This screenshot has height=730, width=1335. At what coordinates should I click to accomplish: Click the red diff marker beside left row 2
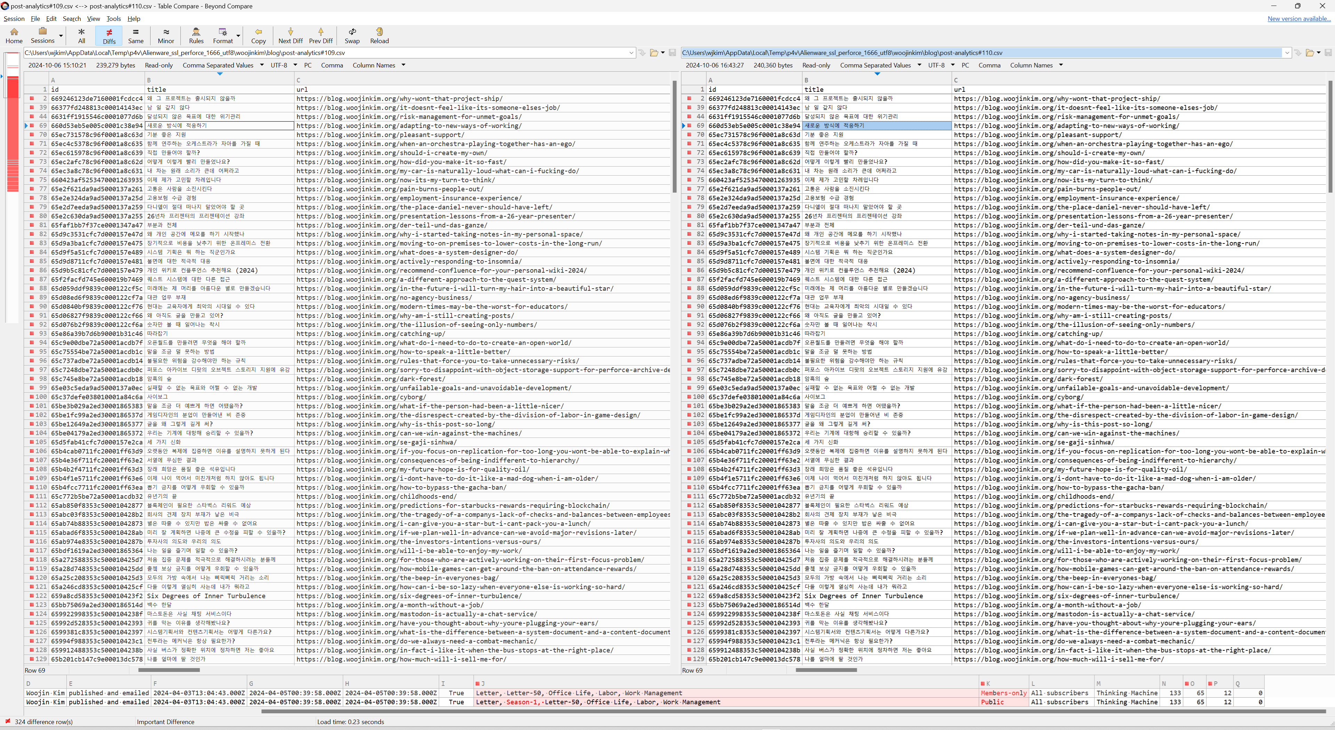click(x=32, y=98)
